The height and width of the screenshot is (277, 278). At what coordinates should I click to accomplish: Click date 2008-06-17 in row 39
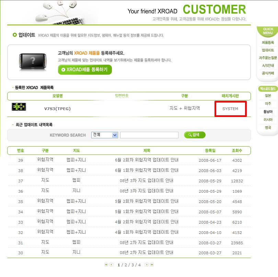coord(210,160)
